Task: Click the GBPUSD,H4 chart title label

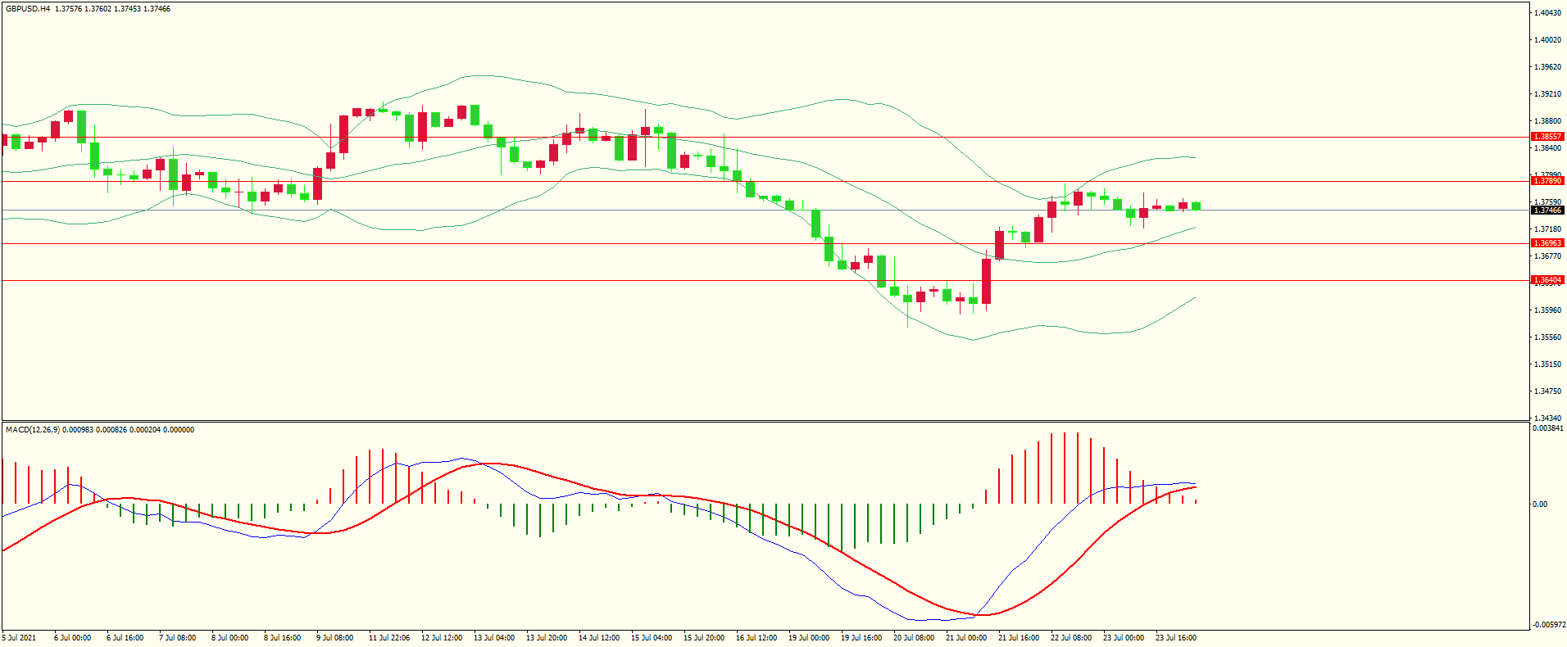Action: coord(28,9)
